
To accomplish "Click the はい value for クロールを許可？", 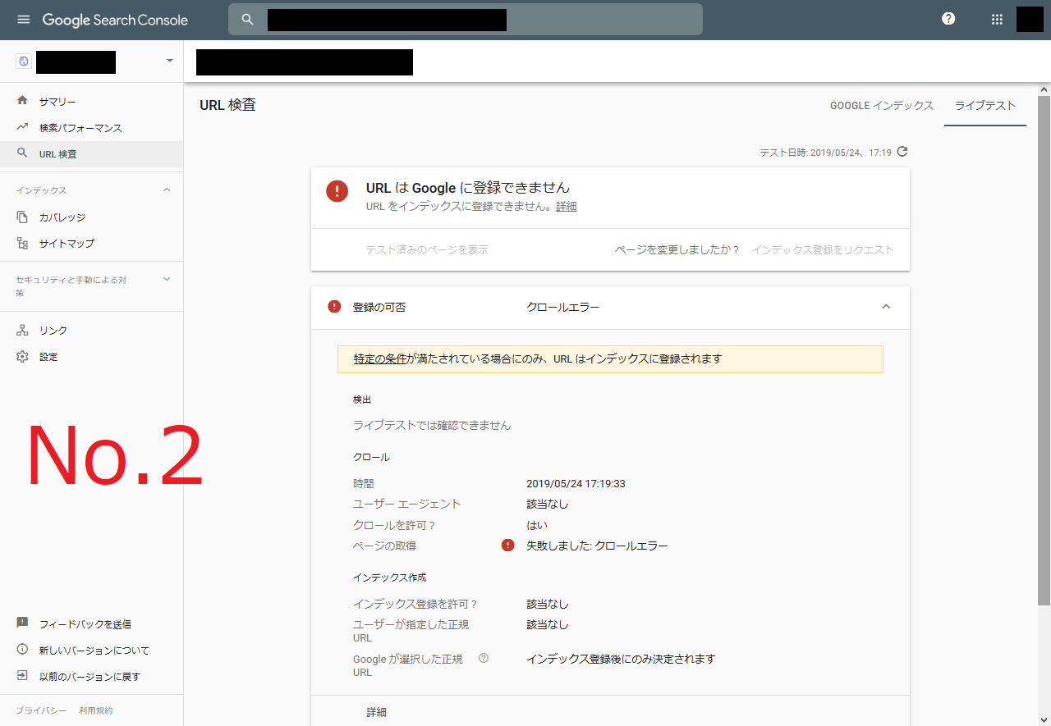I will 537,525.
